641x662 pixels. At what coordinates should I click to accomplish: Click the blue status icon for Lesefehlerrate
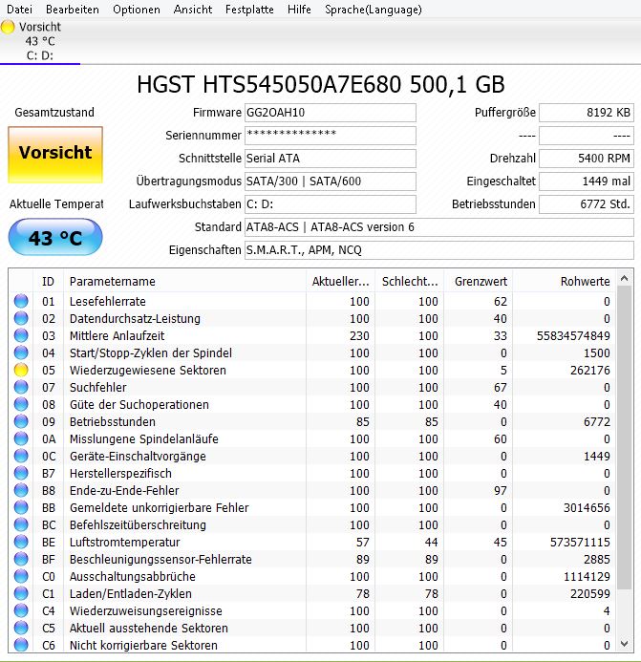(21, 301)
